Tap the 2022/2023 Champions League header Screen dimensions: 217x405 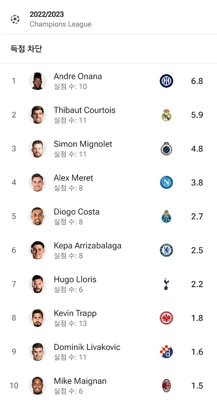[x=61, y=19]
